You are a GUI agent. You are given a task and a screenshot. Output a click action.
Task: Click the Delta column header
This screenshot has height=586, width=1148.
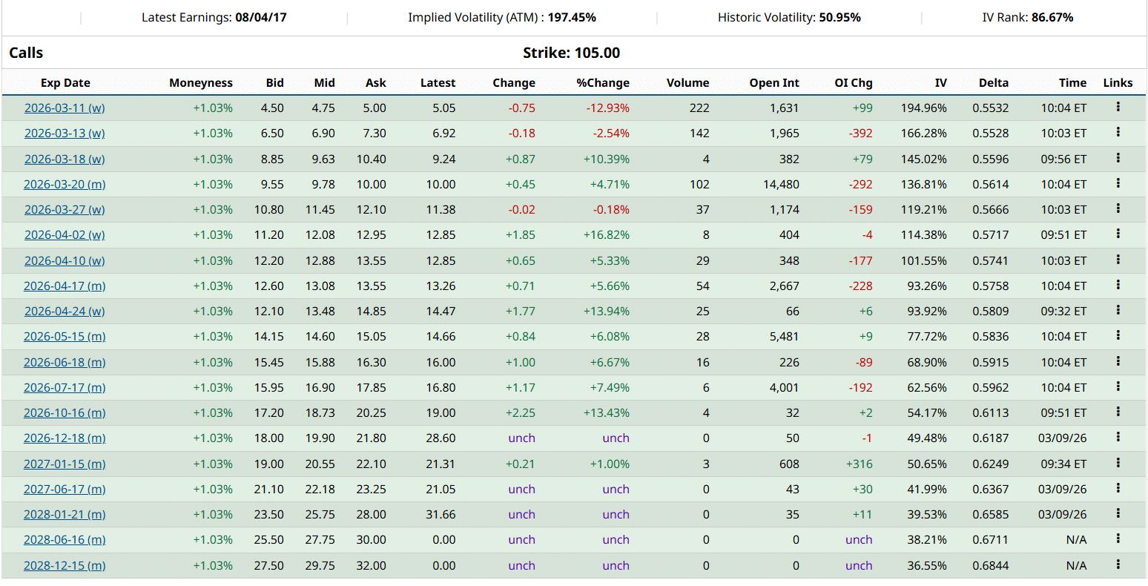point(993,83)
